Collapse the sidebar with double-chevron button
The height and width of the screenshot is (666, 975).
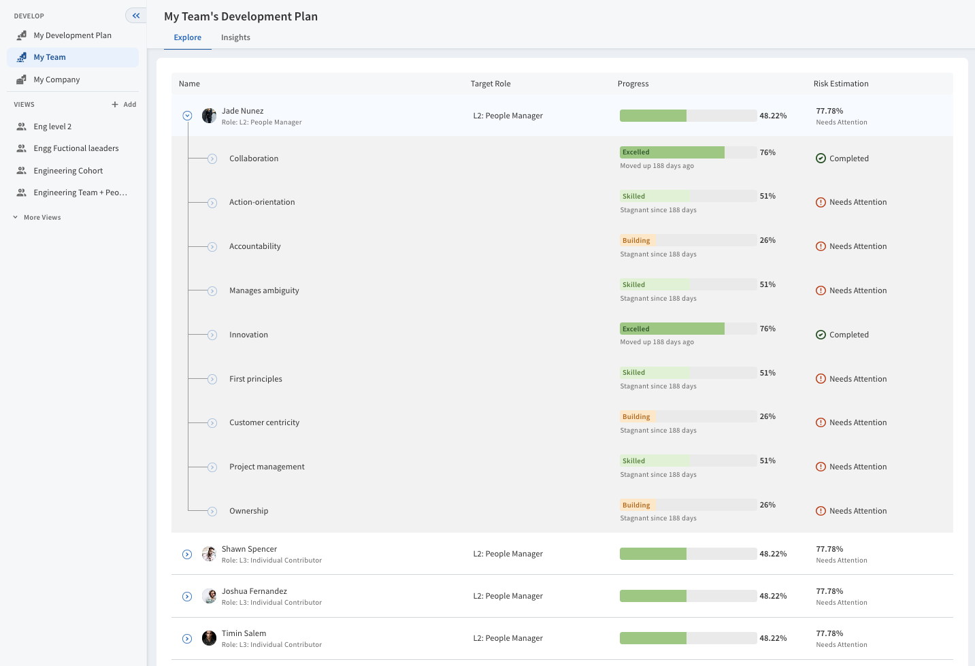pyautogui.click(x=136, y=16)
